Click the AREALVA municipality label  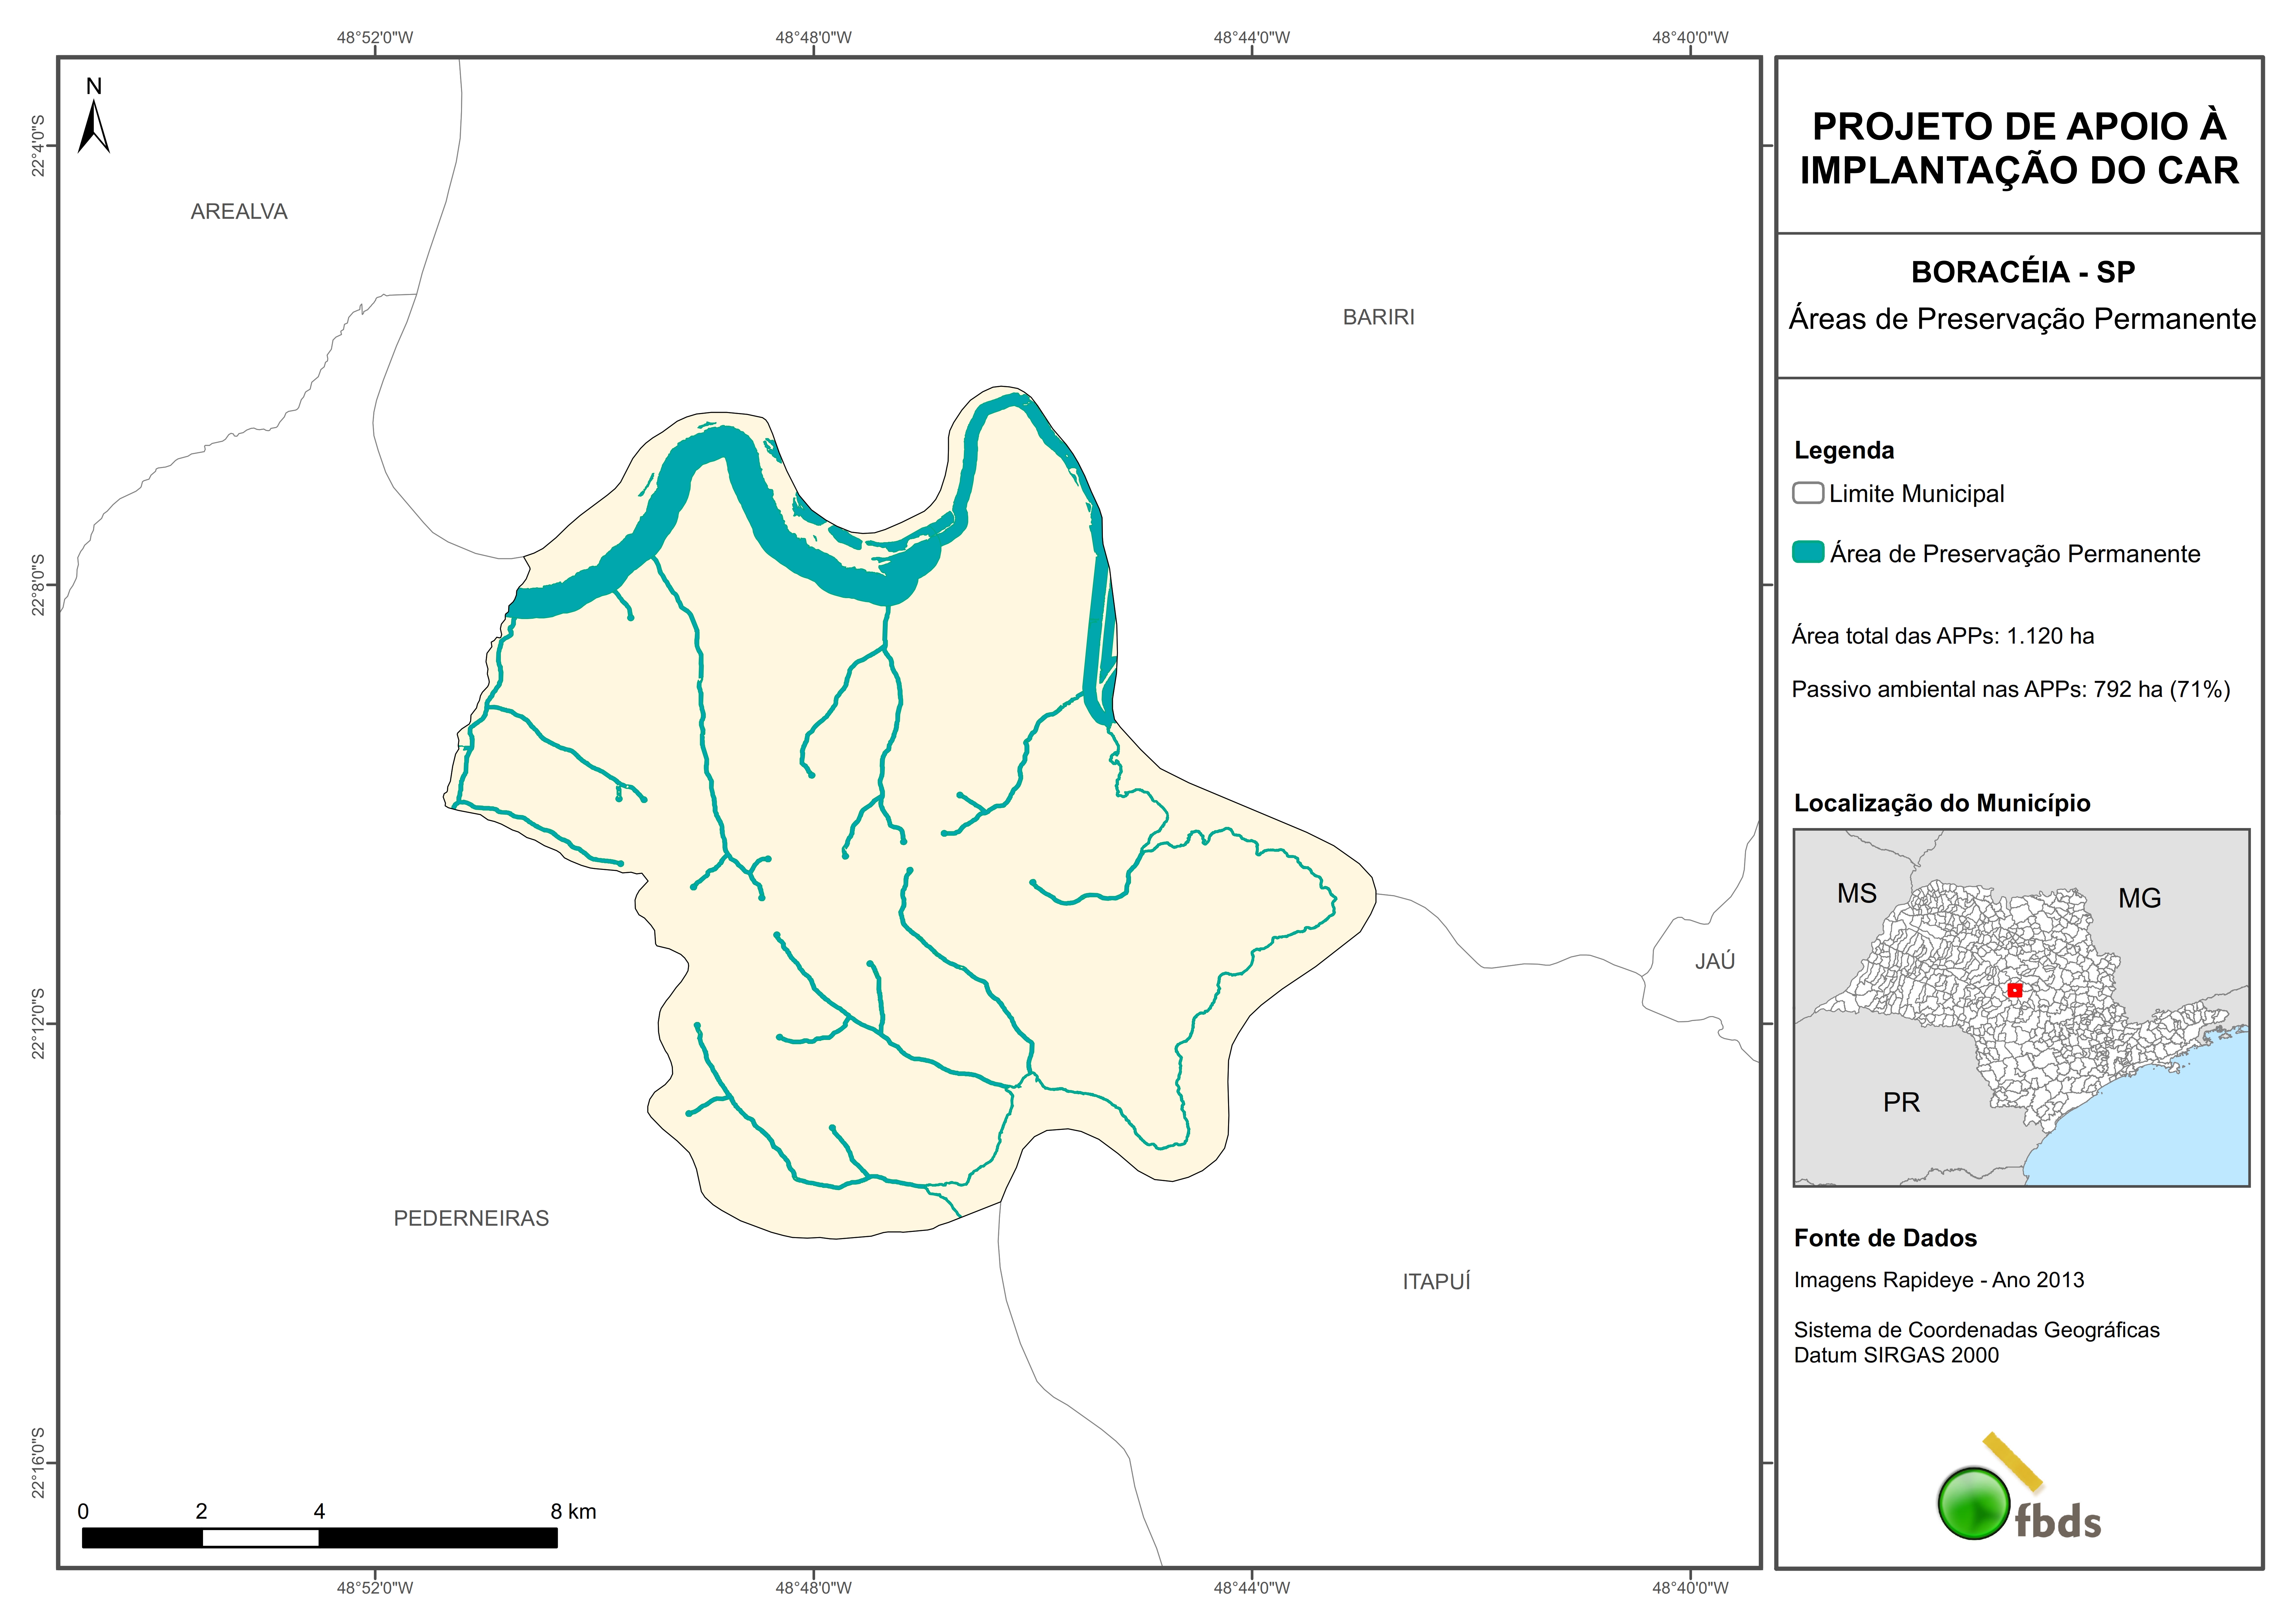click(x=239, y=212)
